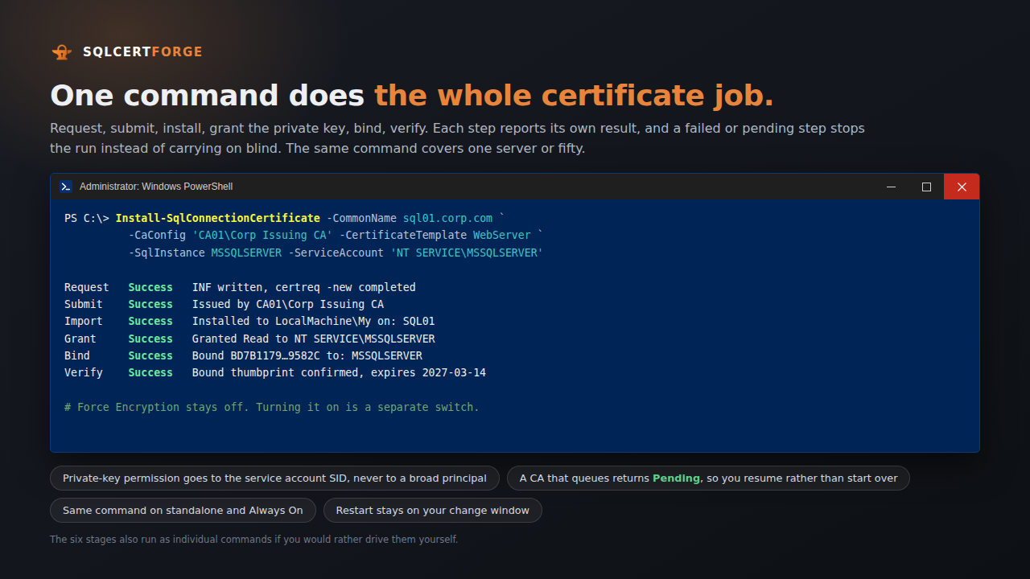
Task: Click 'INF written, certreq -new completed' text
Action: pos(304,287)
